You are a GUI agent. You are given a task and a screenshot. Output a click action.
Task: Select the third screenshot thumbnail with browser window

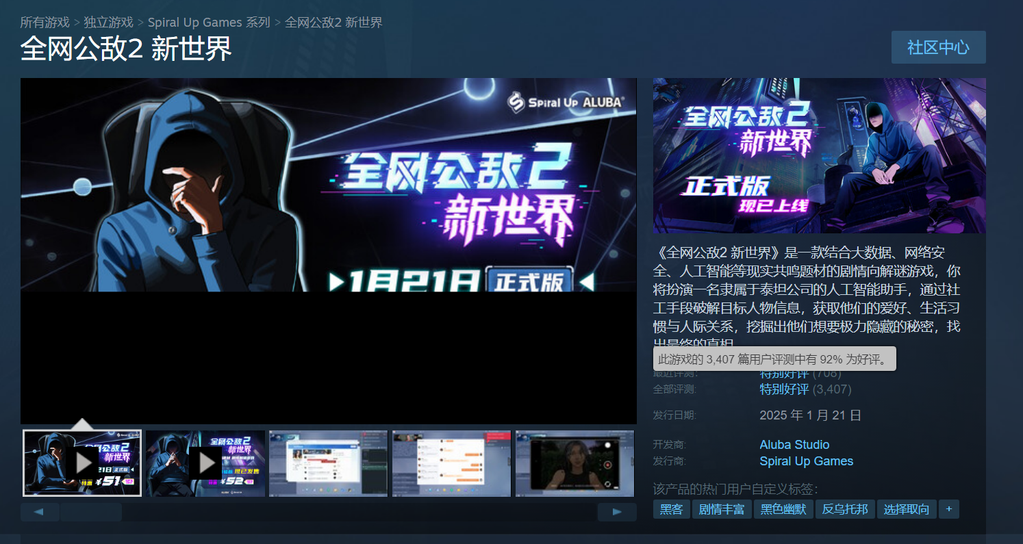point(329,463)
